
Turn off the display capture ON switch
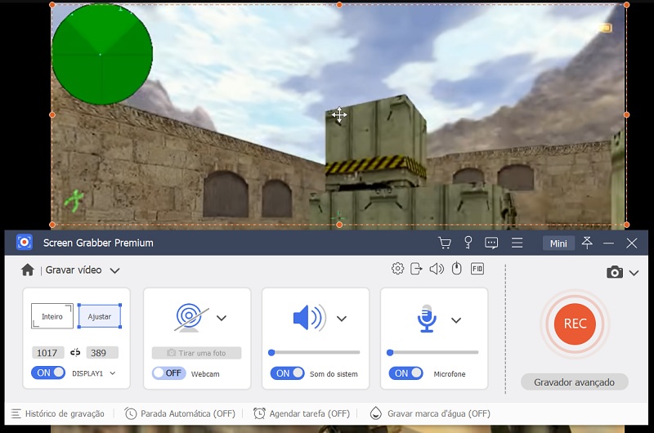click(x=48, y=373)
